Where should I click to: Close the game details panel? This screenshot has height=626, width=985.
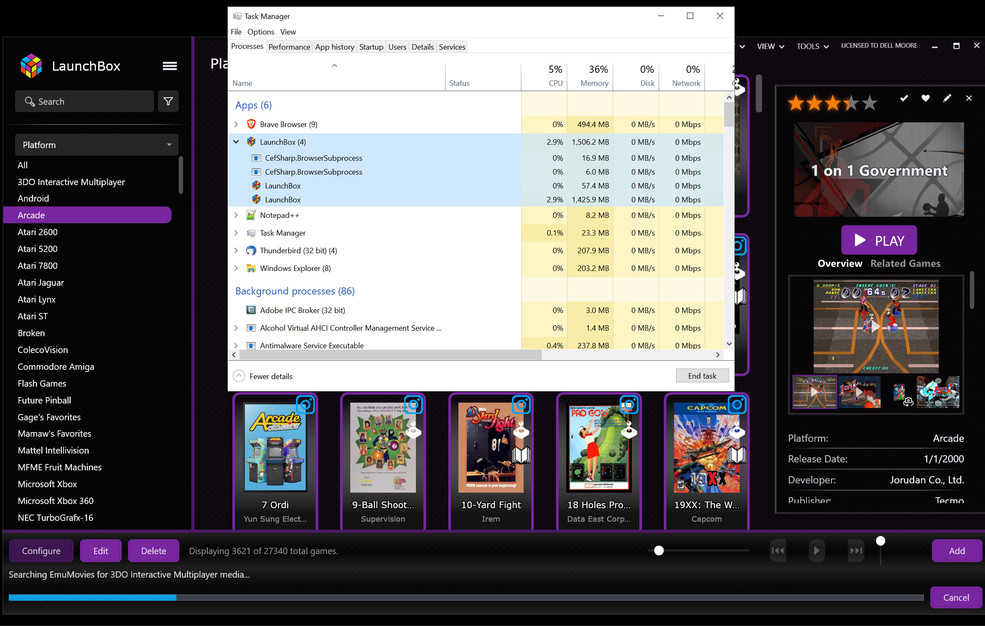pos(969,98)
